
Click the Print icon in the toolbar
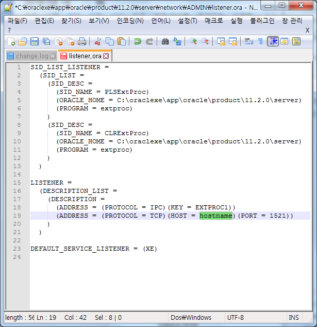tap(81, 41)
